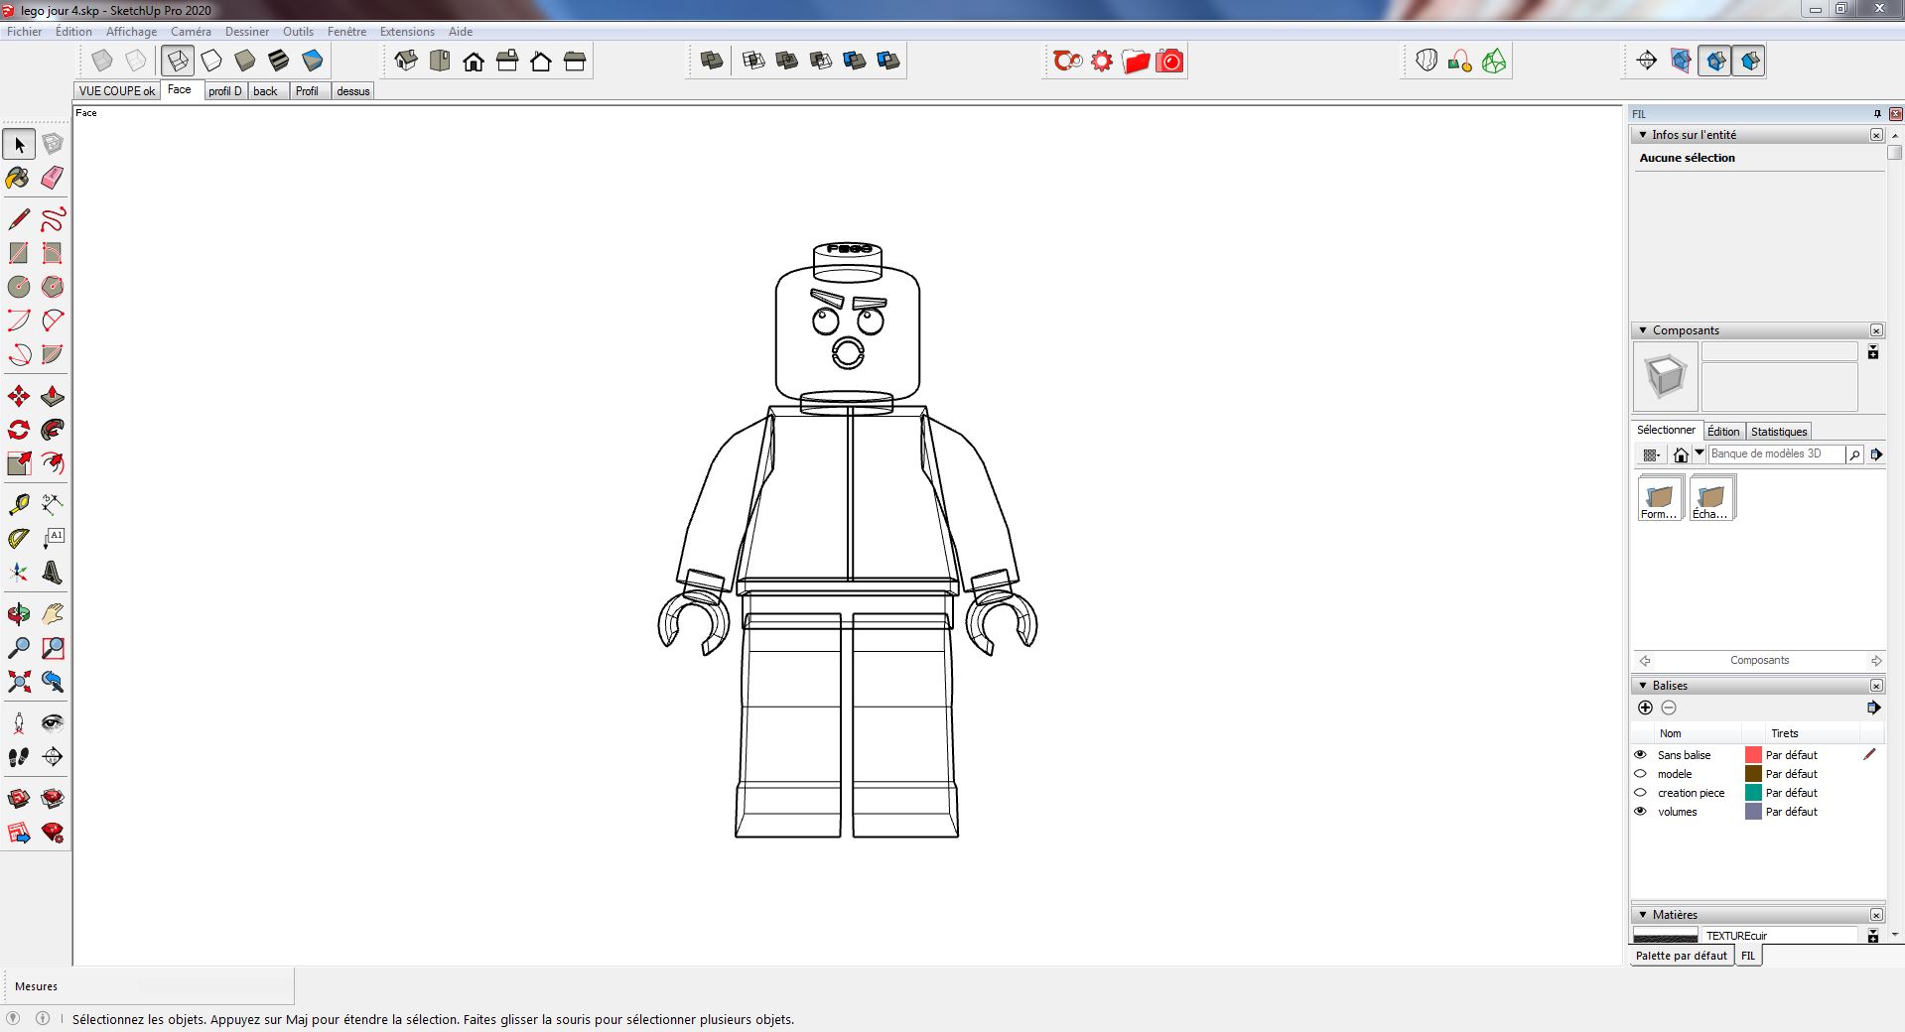Click the brown modele color swatch
Viewport: 1905px width, 1032px height.
[x=1753, y=774]
